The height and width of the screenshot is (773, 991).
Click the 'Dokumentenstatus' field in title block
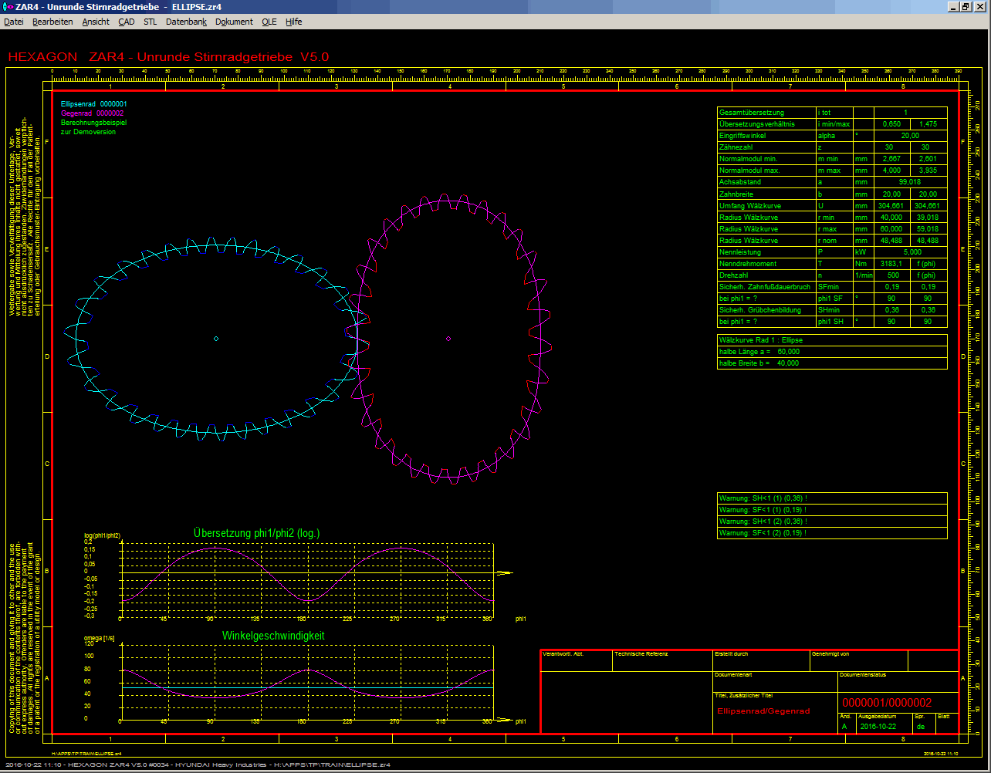click(x=898, y=682)
